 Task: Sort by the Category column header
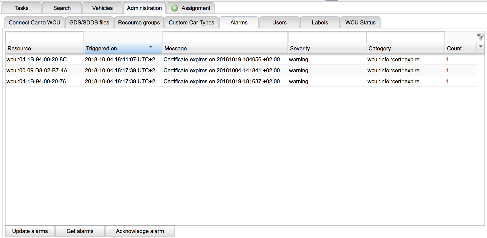click(379, 49)
